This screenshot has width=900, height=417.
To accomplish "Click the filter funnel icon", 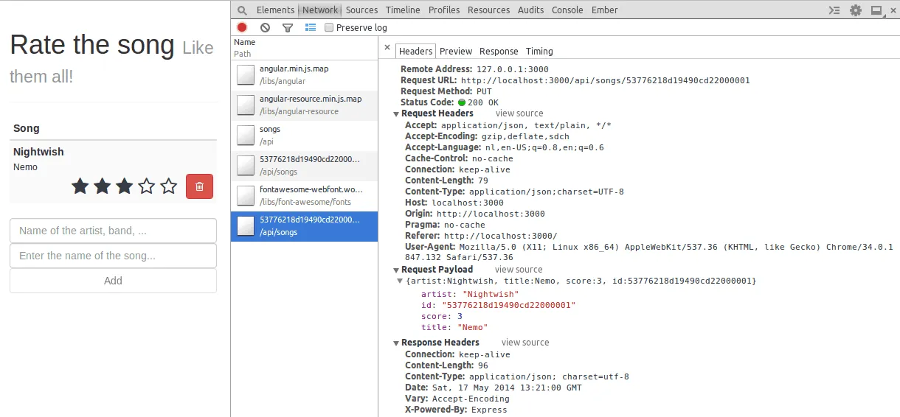I will tap(288, 28).
